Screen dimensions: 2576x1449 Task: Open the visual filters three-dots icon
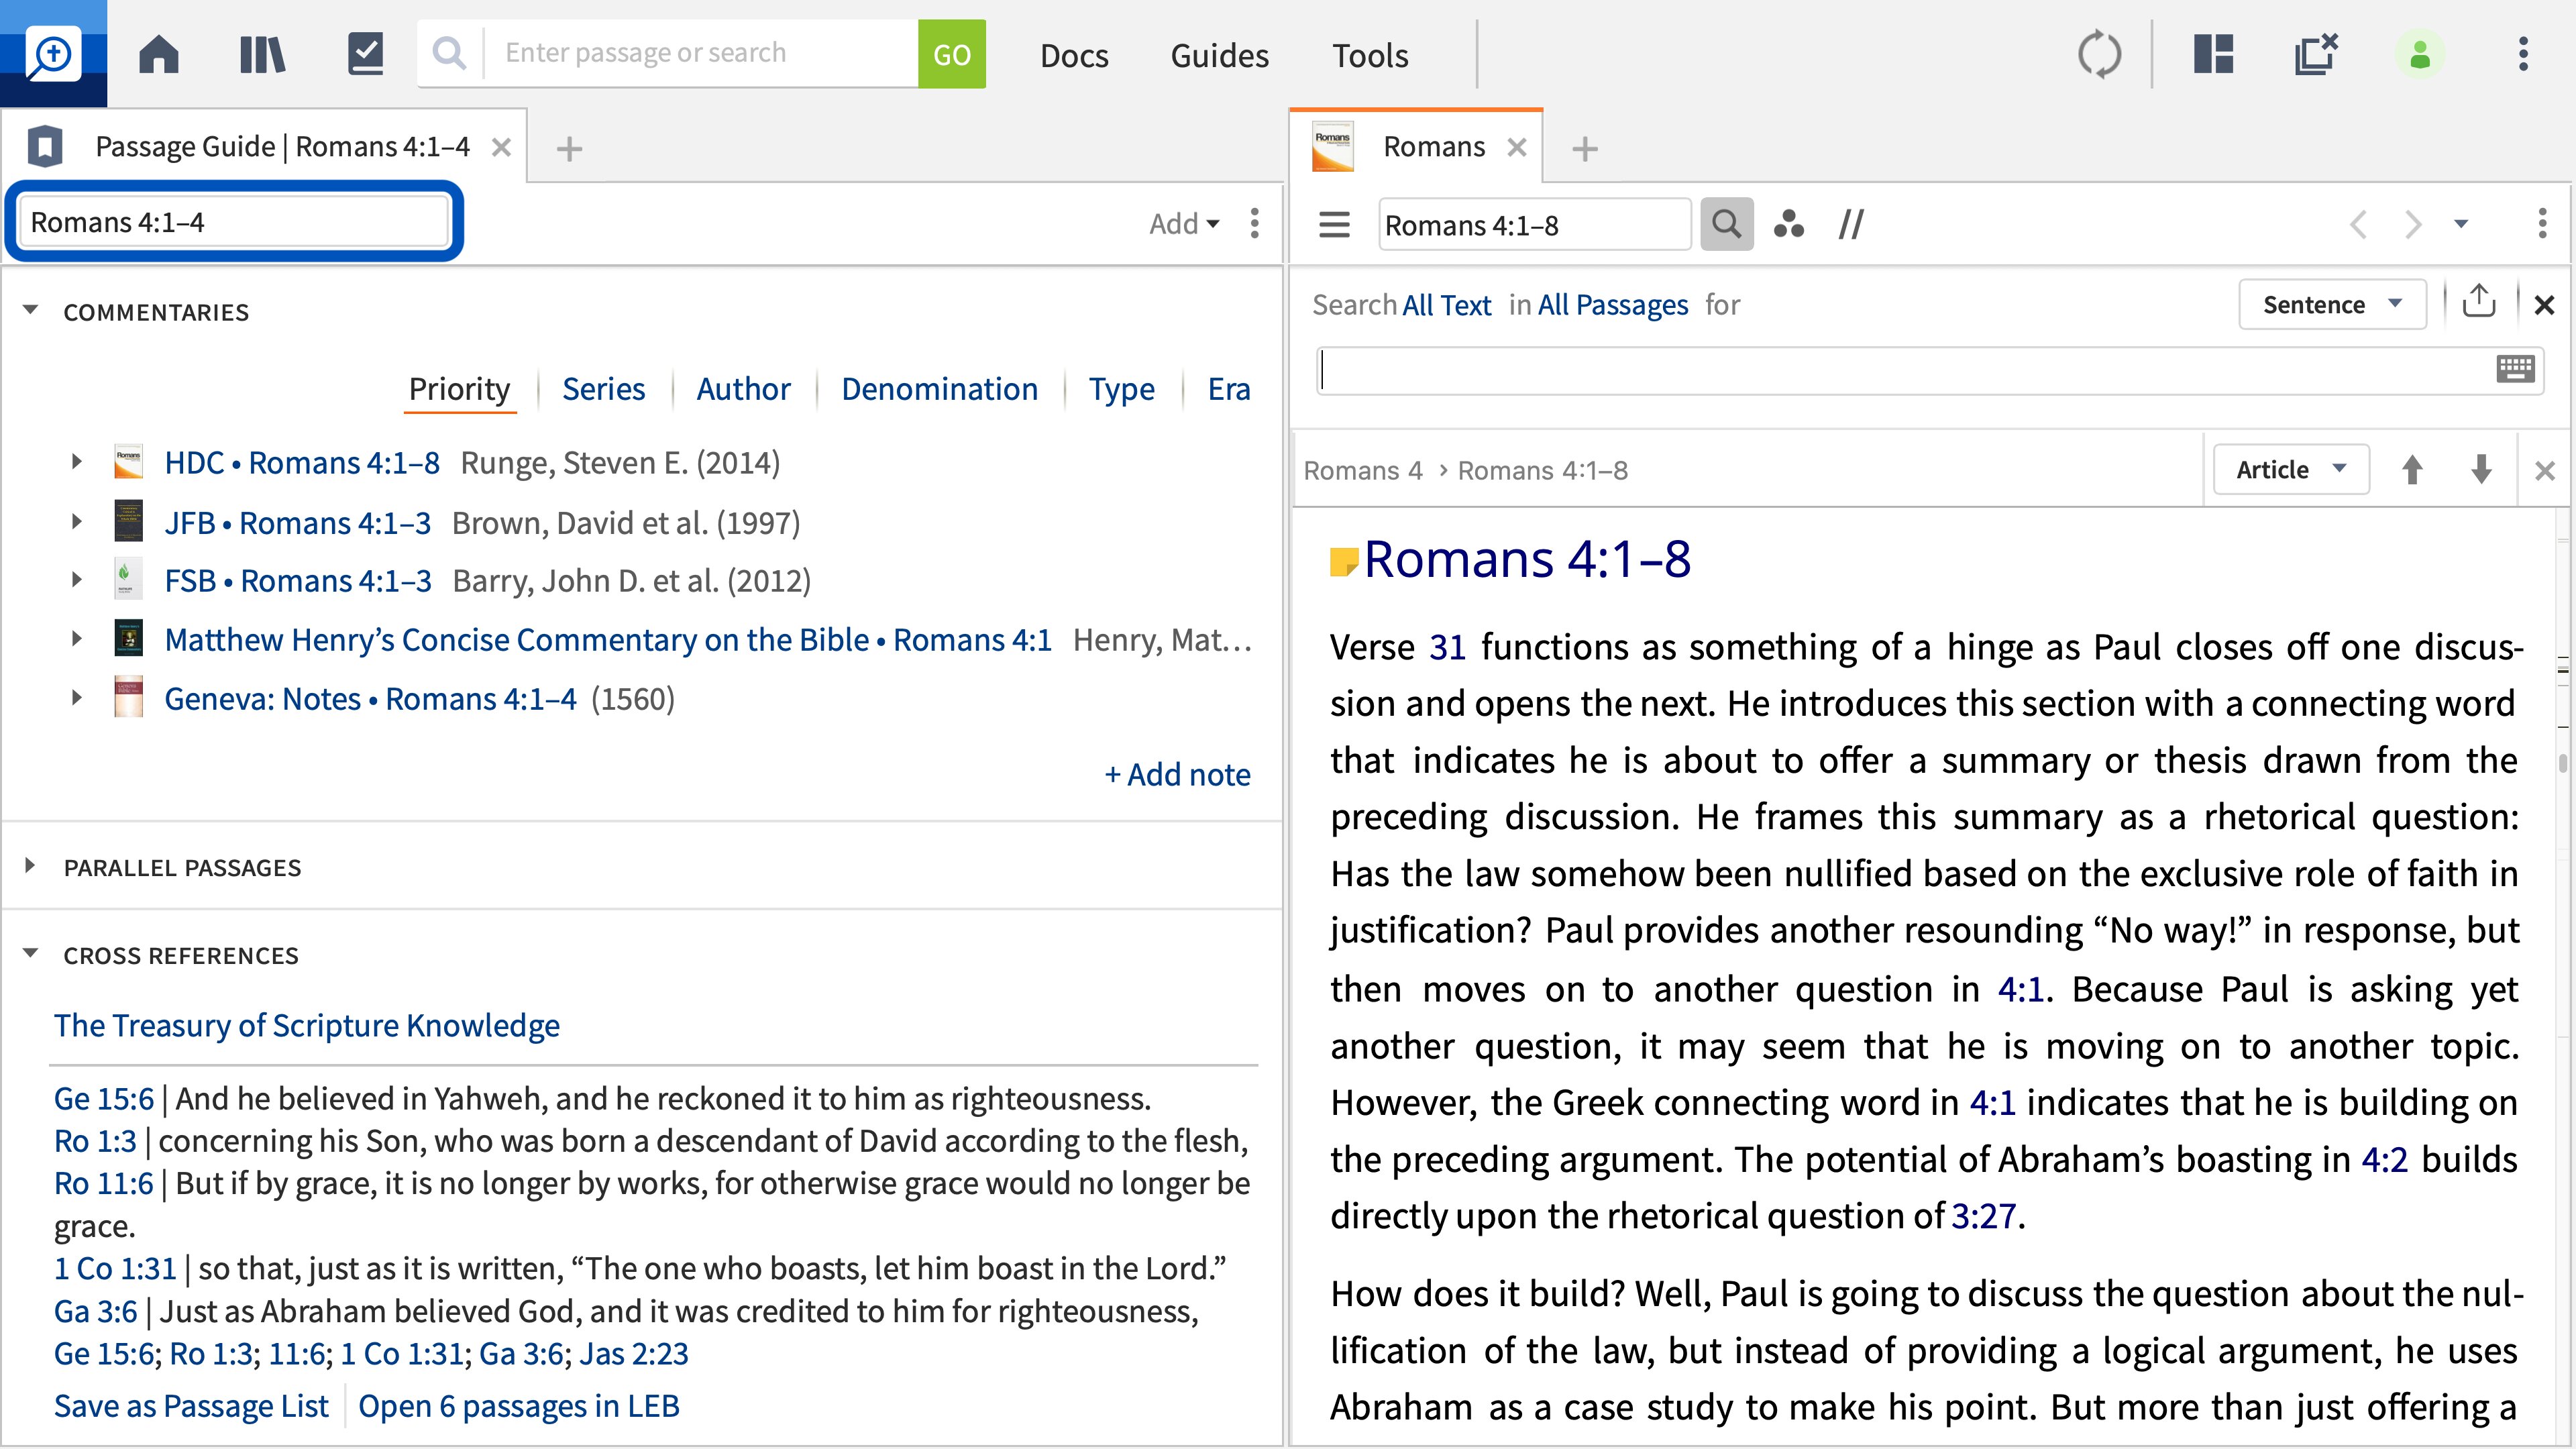pos(1788,224)
